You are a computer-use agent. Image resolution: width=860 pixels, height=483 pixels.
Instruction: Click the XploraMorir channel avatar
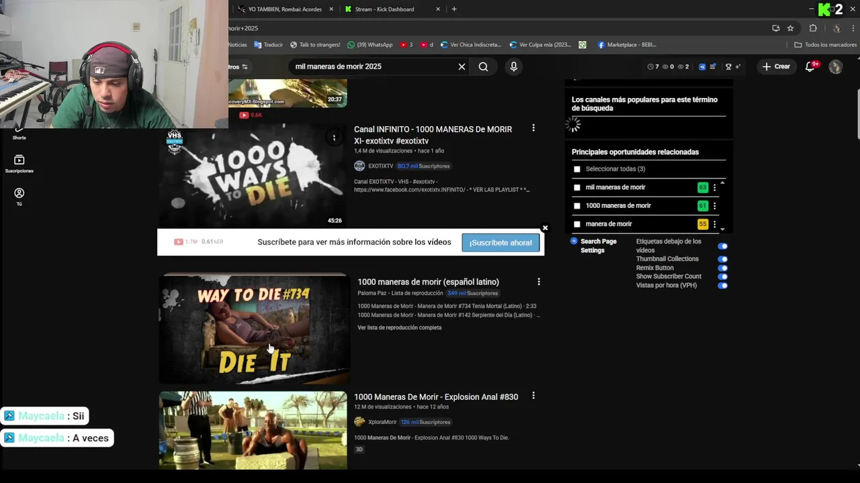359,422
